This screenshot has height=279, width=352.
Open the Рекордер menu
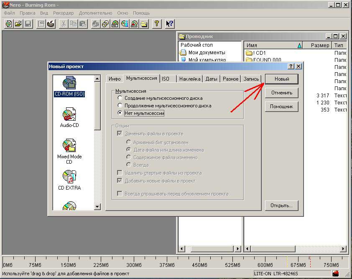coord(63,13)
